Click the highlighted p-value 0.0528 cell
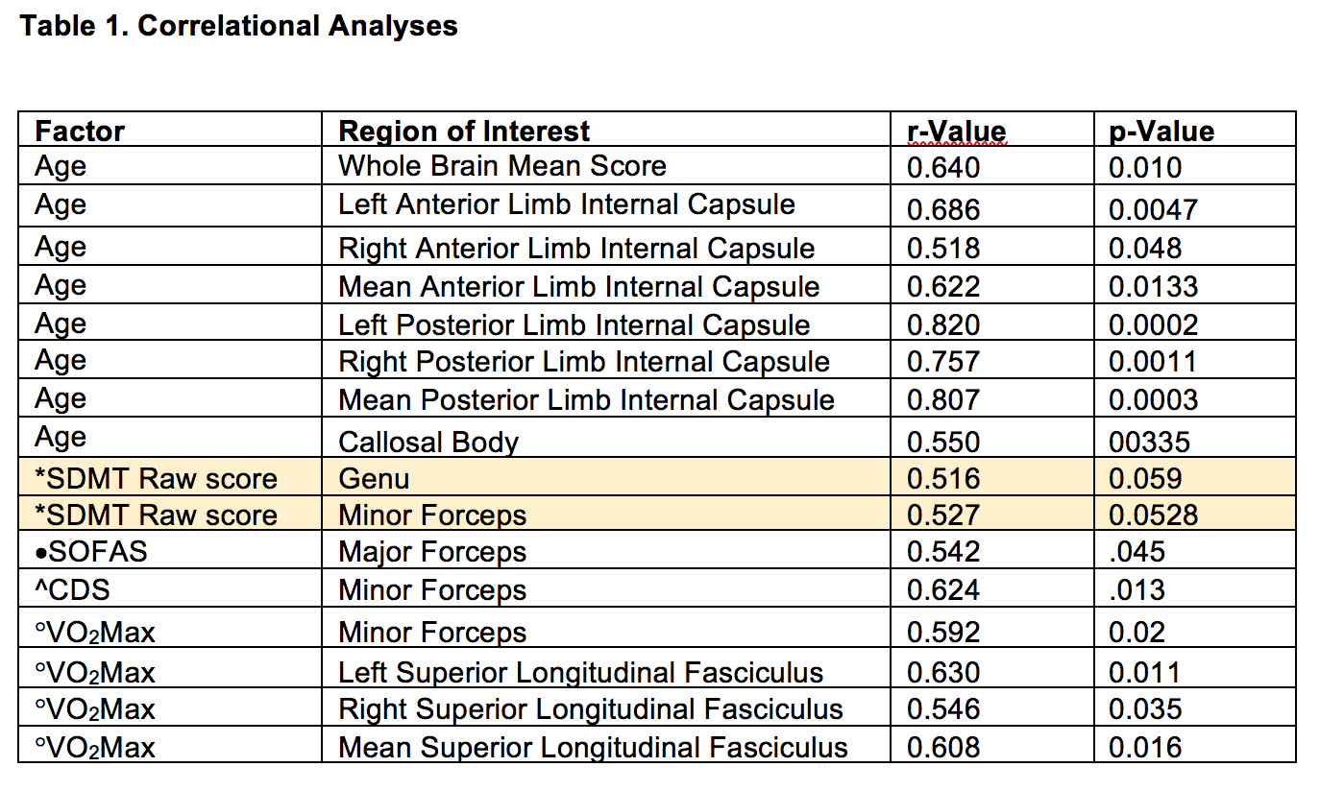Image resolution: width=1320 pixels, height=791 pixels. click(1153, 515)
